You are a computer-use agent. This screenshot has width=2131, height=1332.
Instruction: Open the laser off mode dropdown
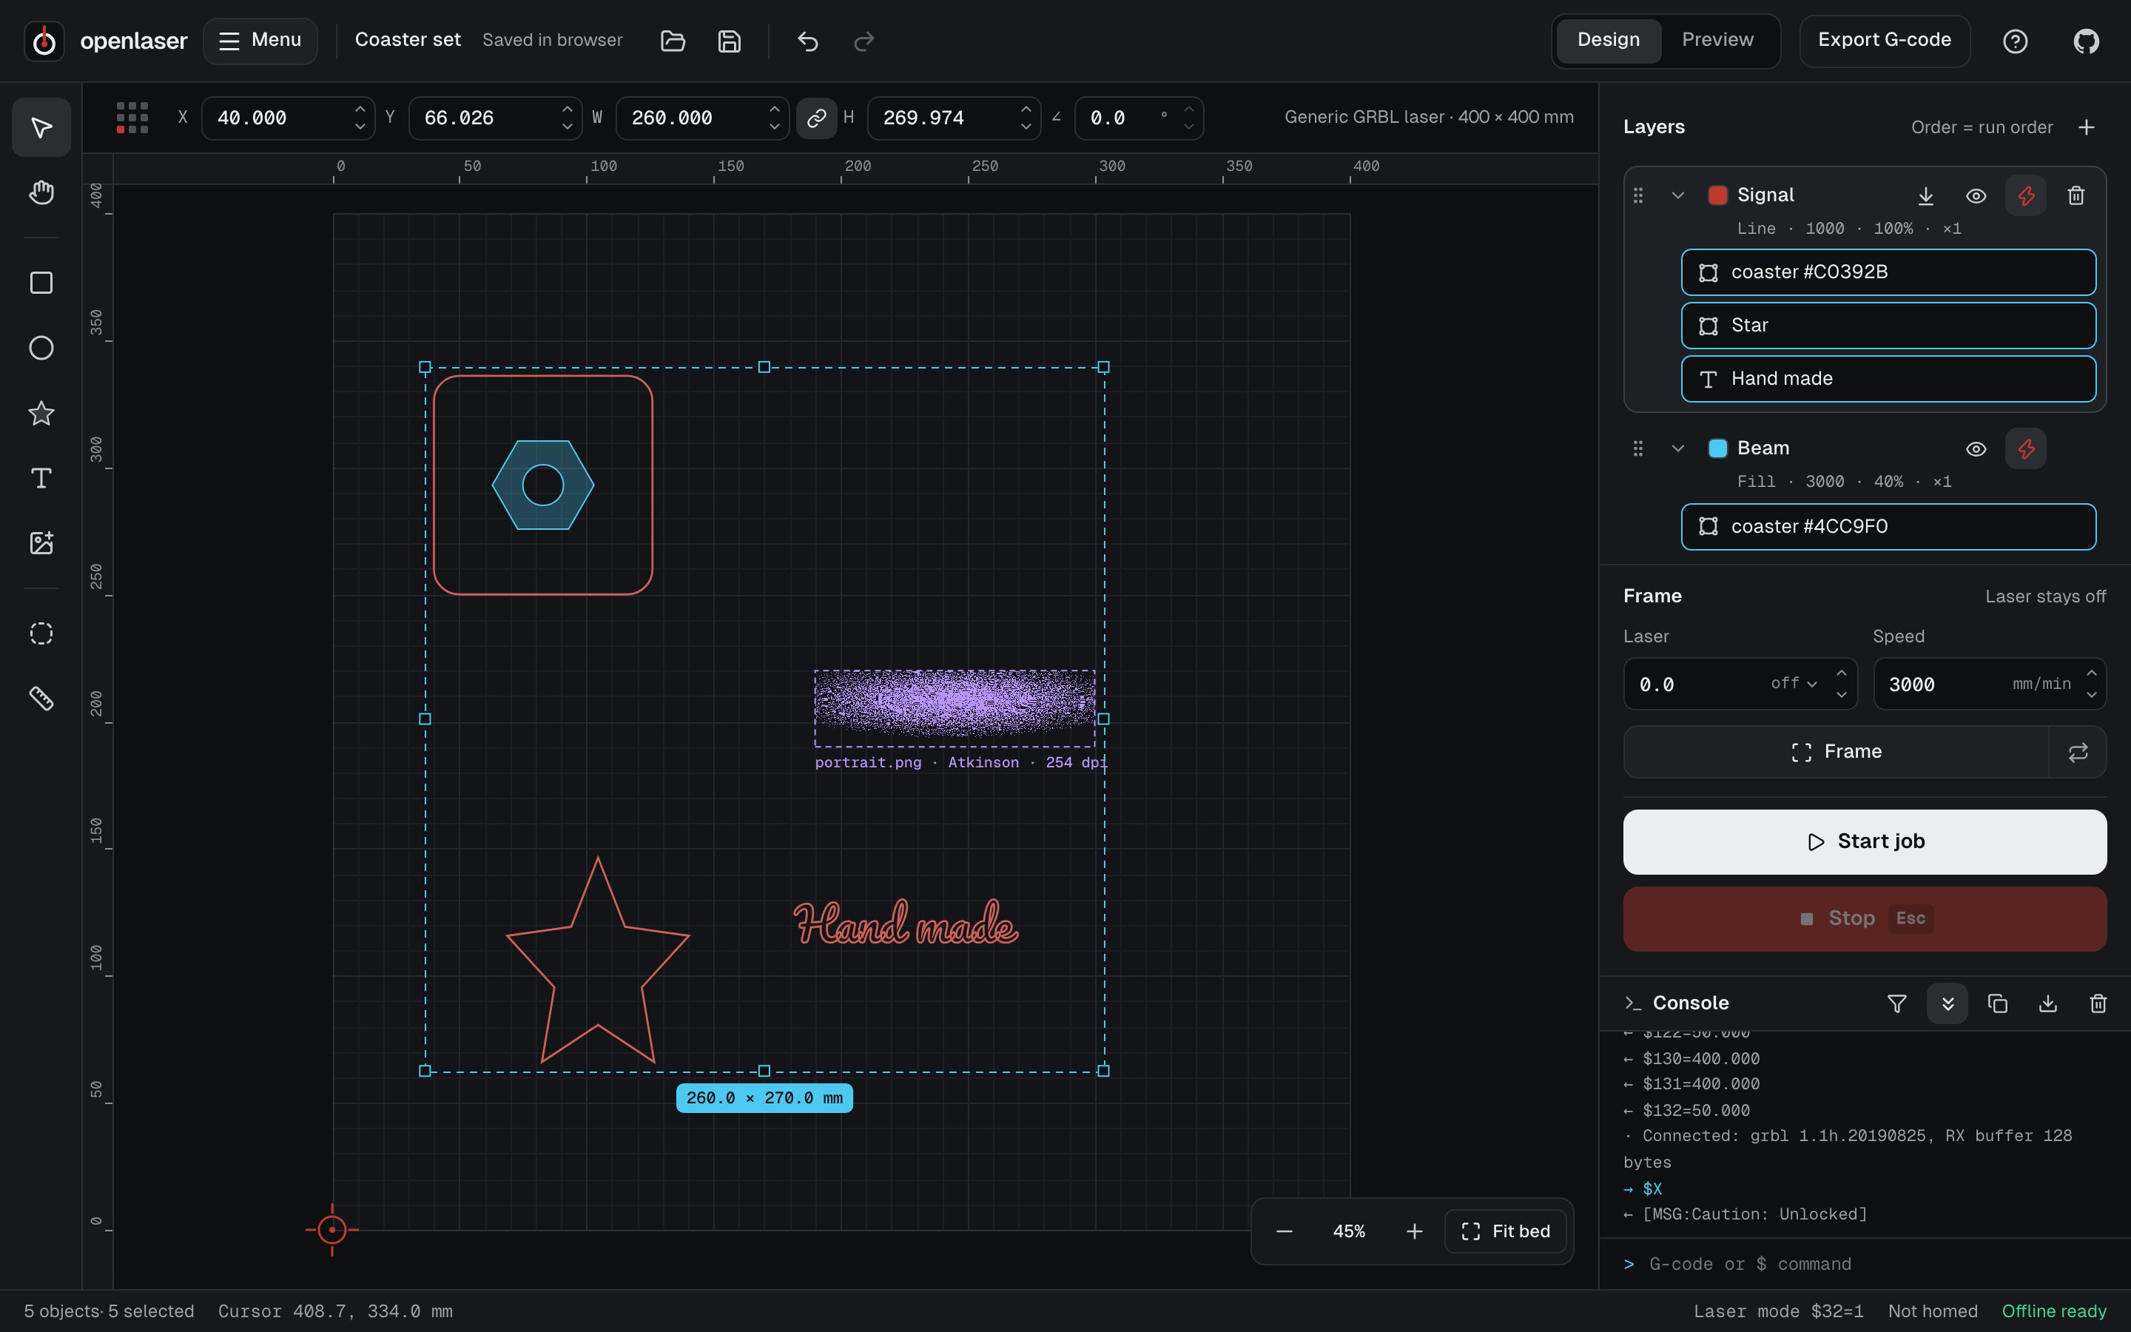click(x=1794, y=684)
